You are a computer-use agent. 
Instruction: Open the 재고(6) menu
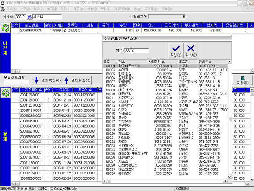79,9
